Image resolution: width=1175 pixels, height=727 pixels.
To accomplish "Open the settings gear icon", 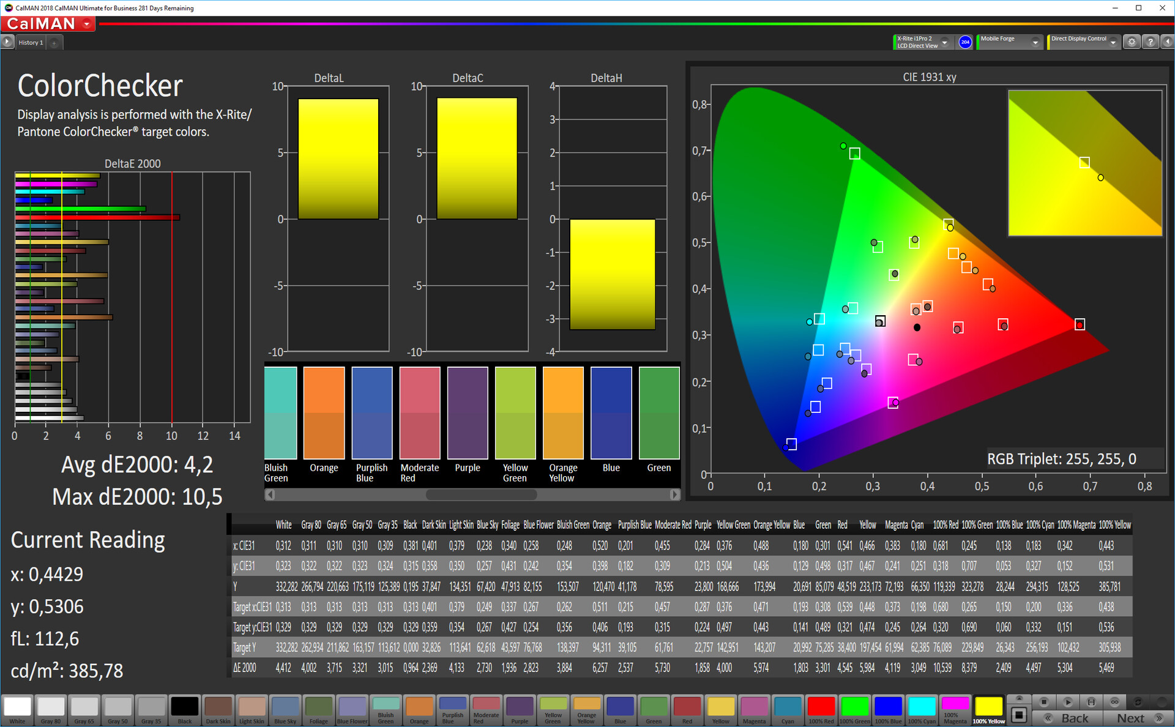I will tap(1132, 42).
